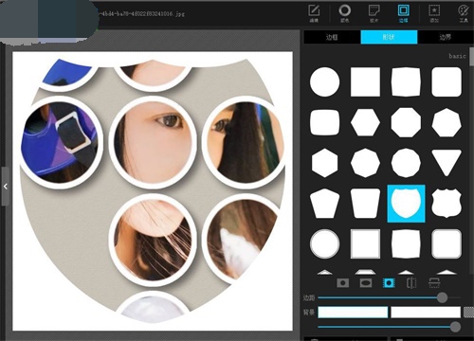This screenshot has height=341, width=474.
Task: Open the 添加 star-in-dashed-box tool
Action: pos(434,13)
